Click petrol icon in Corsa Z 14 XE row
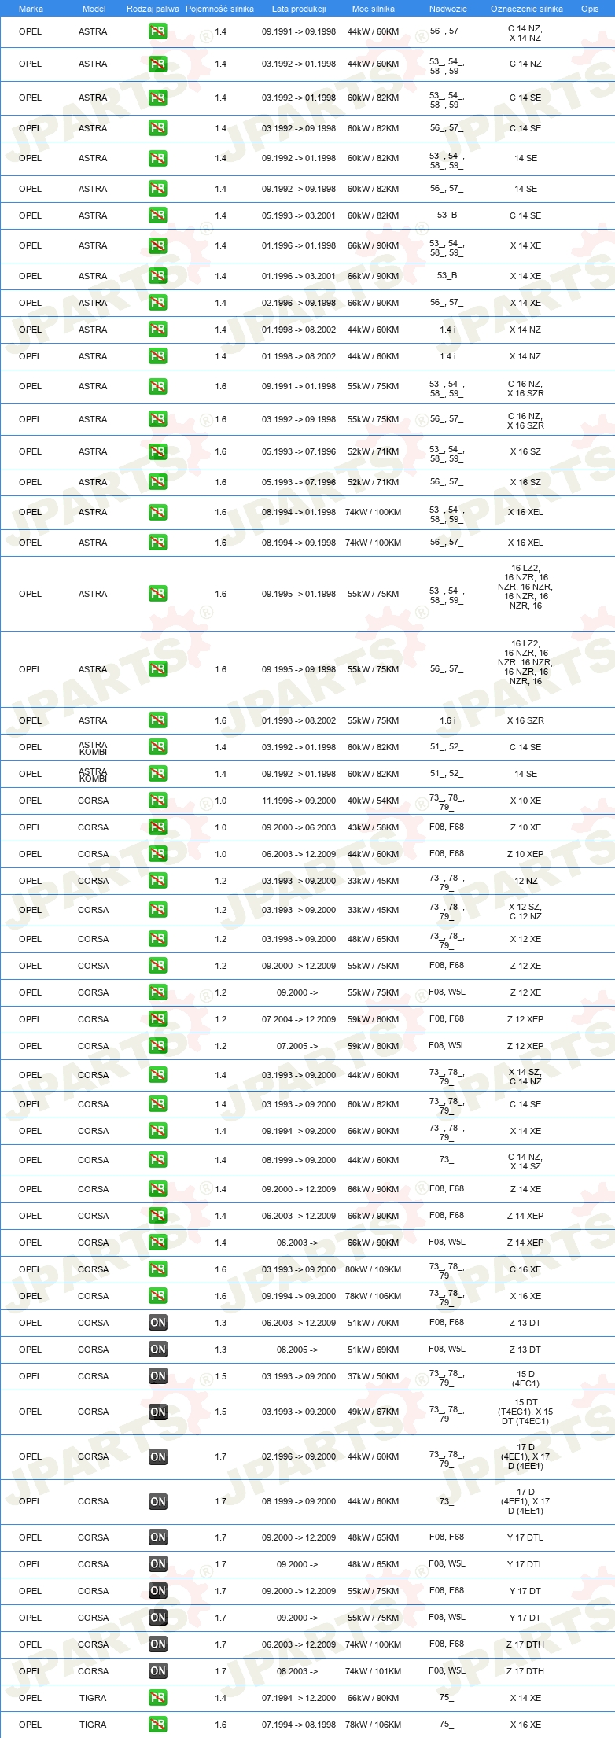615x1738 pixels. coord(158,1189)
